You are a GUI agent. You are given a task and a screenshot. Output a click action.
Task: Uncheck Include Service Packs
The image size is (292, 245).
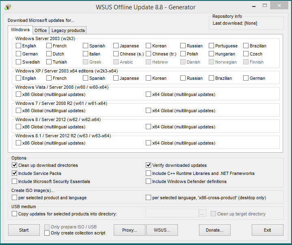[x=14, y=173]
